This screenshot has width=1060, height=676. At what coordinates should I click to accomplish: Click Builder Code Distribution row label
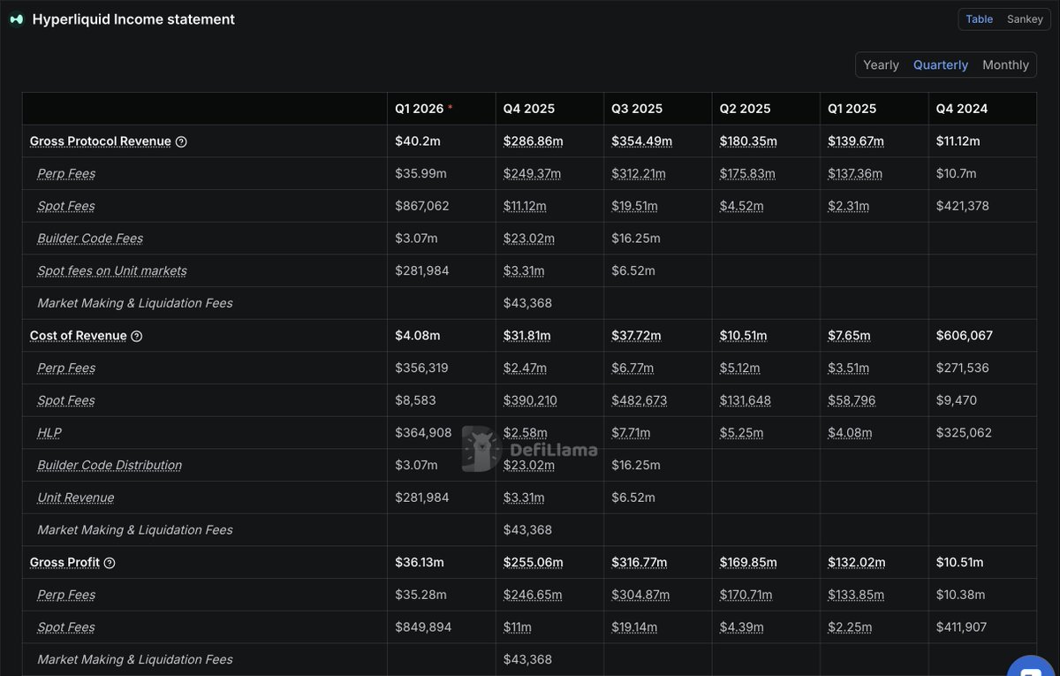click(110, 466)
